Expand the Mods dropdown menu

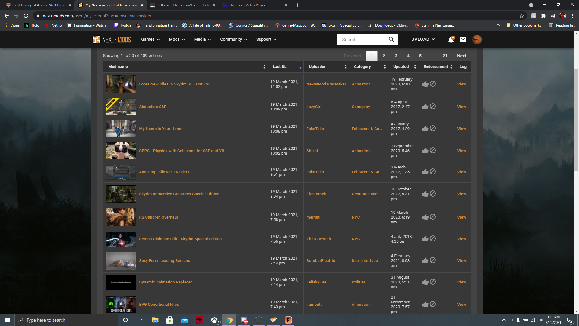[177, 40]
